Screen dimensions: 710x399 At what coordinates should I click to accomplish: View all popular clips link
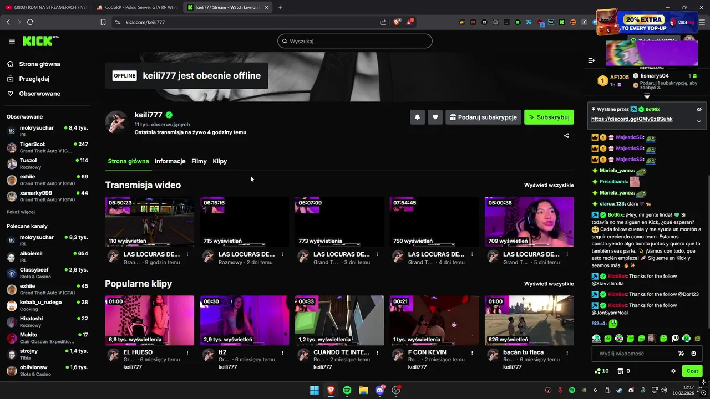click(x=549, y=284)
